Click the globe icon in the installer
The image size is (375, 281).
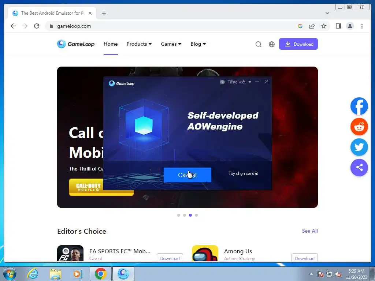tap(222, 82)
